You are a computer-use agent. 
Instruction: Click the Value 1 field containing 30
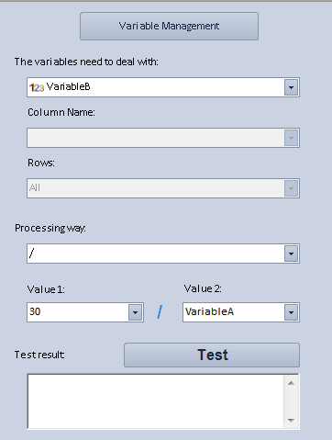coord(78,312)
